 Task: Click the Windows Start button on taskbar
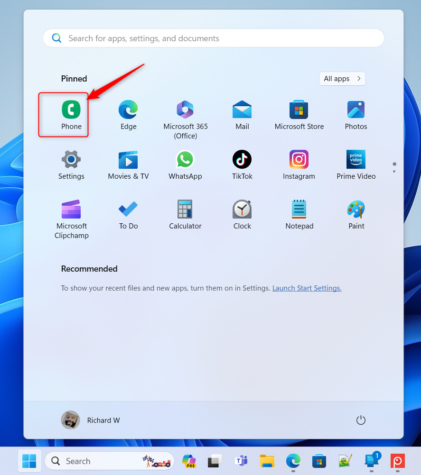pos(29,461)
